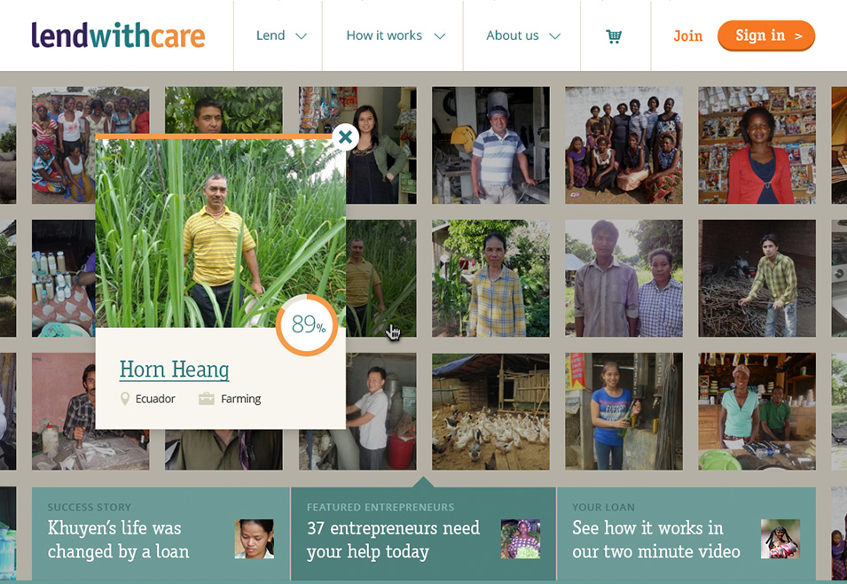Viewport: 847px width, 584px height.
Task: Select the ducks farm photo thumbnail
Action: point(490,411)
